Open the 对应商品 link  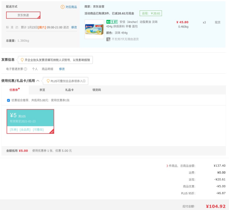click(71, 7)
